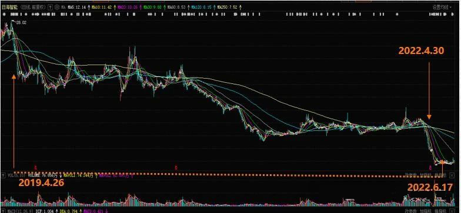Click the cyan MA120:8.15 value
The image size is (461, 213).
click(x=202, y=7)
